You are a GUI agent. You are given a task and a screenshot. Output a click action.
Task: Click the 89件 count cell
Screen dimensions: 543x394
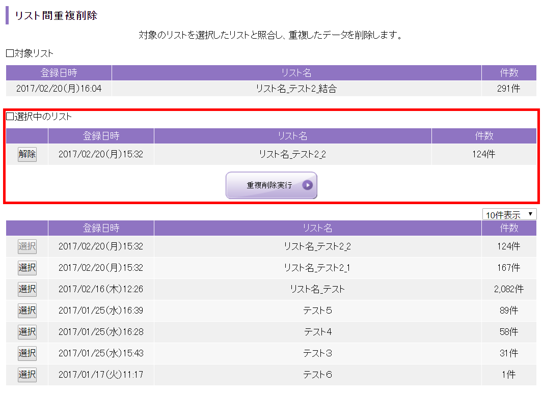[509, 311]
